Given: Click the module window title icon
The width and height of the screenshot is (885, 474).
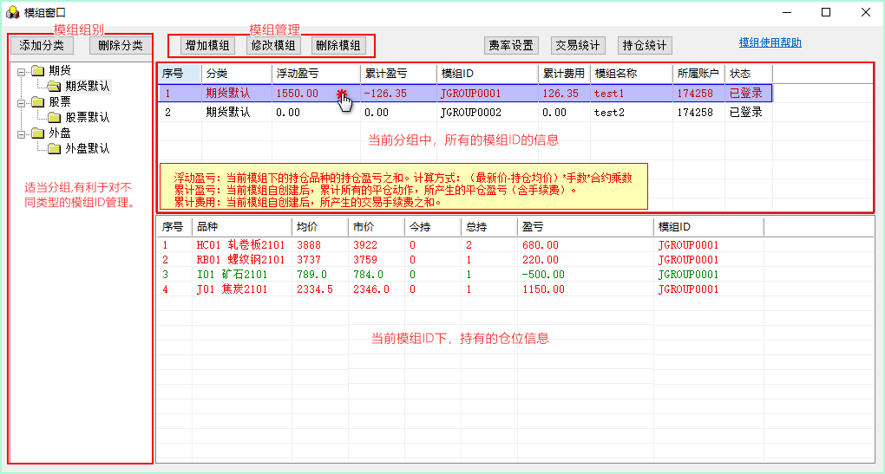Looking at the screenshot, I should point(12,12).
